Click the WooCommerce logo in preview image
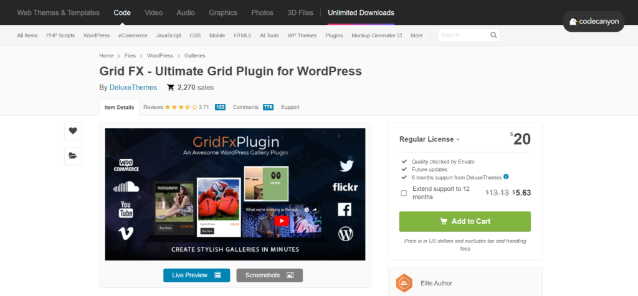The height and width of the screenshot is (296, 638). [126, 165]
